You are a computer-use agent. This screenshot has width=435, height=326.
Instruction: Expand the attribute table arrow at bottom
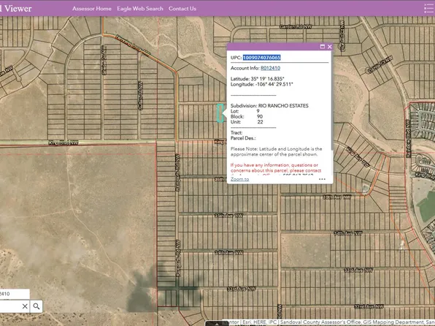(217, 324)
